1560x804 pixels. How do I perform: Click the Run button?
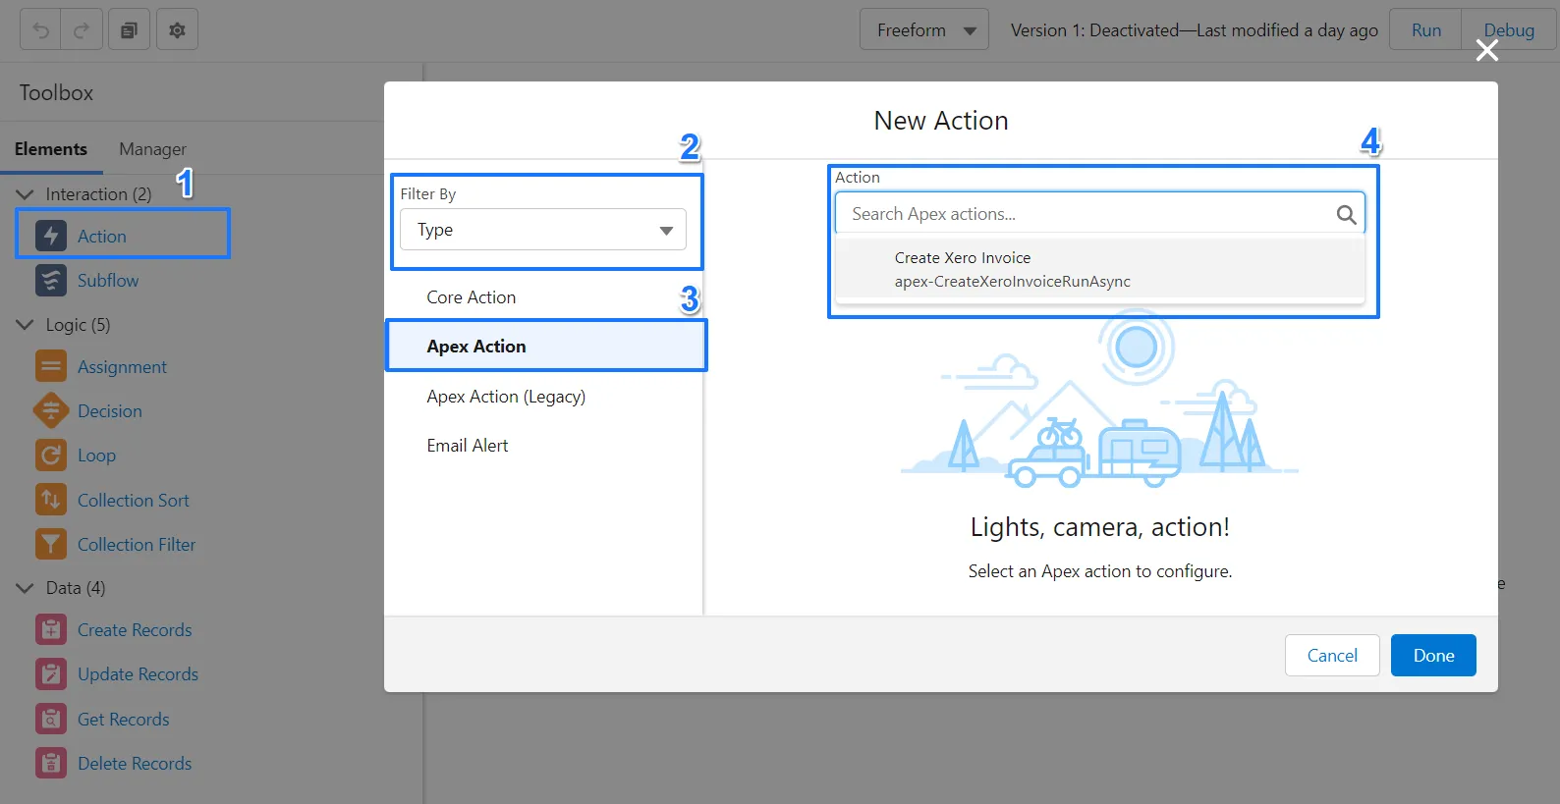(x=1426, y=30)
